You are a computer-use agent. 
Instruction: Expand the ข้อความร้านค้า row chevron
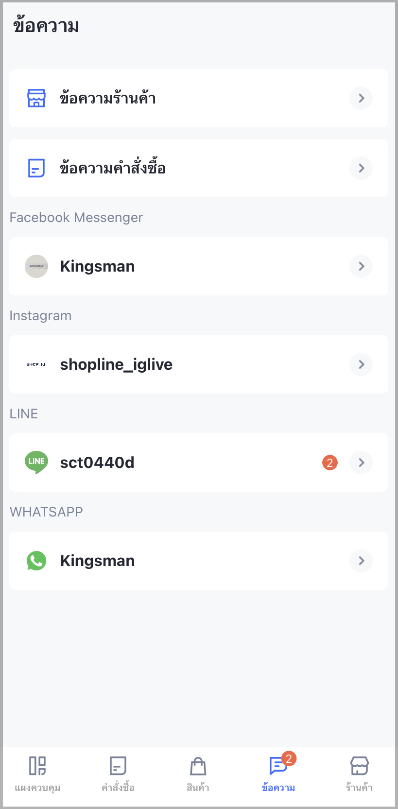coord(361,98)
